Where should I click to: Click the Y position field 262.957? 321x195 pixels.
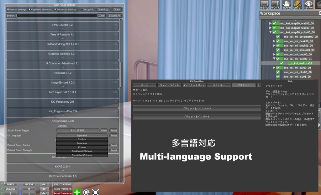(11, 189)
